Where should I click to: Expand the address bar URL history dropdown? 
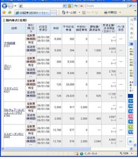[64, 6]
